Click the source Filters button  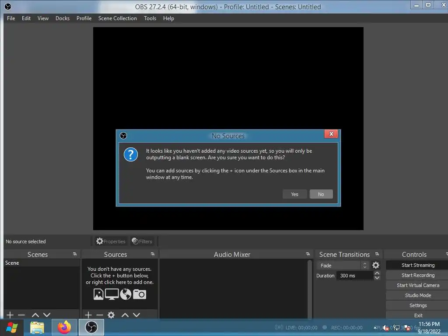click(142, 241)
